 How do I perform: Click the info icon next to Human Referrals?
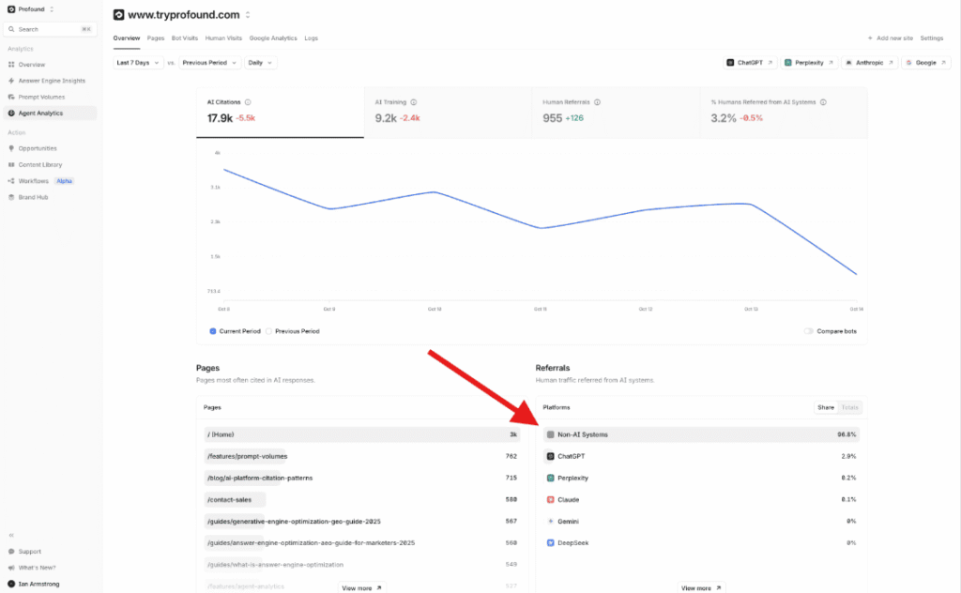click(x=597, y=102)
